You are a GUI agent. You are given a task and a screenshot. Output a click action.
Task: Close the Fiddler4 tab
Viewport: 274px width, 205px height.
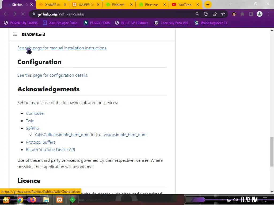(131, 5)
